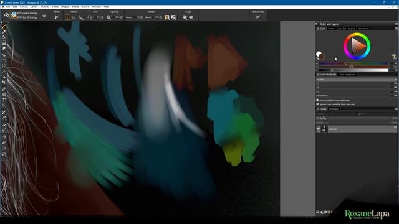Image resolution: width=399 pixels, height=224 pixels.
Task: Select the Paint Bucket tool
Action: coord(4,37)
